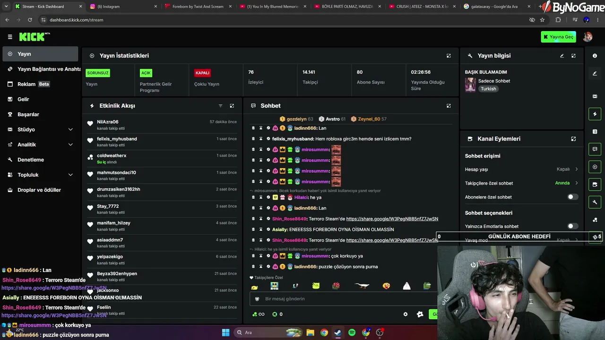
Task: Open the Denetleme page
Action: click(40, 160)
